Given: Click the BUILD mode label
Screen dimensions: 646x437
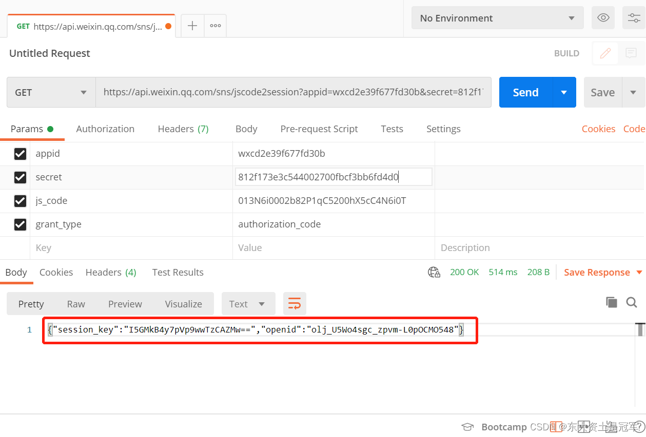Looking at the screenshot, I should pos(567,53).
